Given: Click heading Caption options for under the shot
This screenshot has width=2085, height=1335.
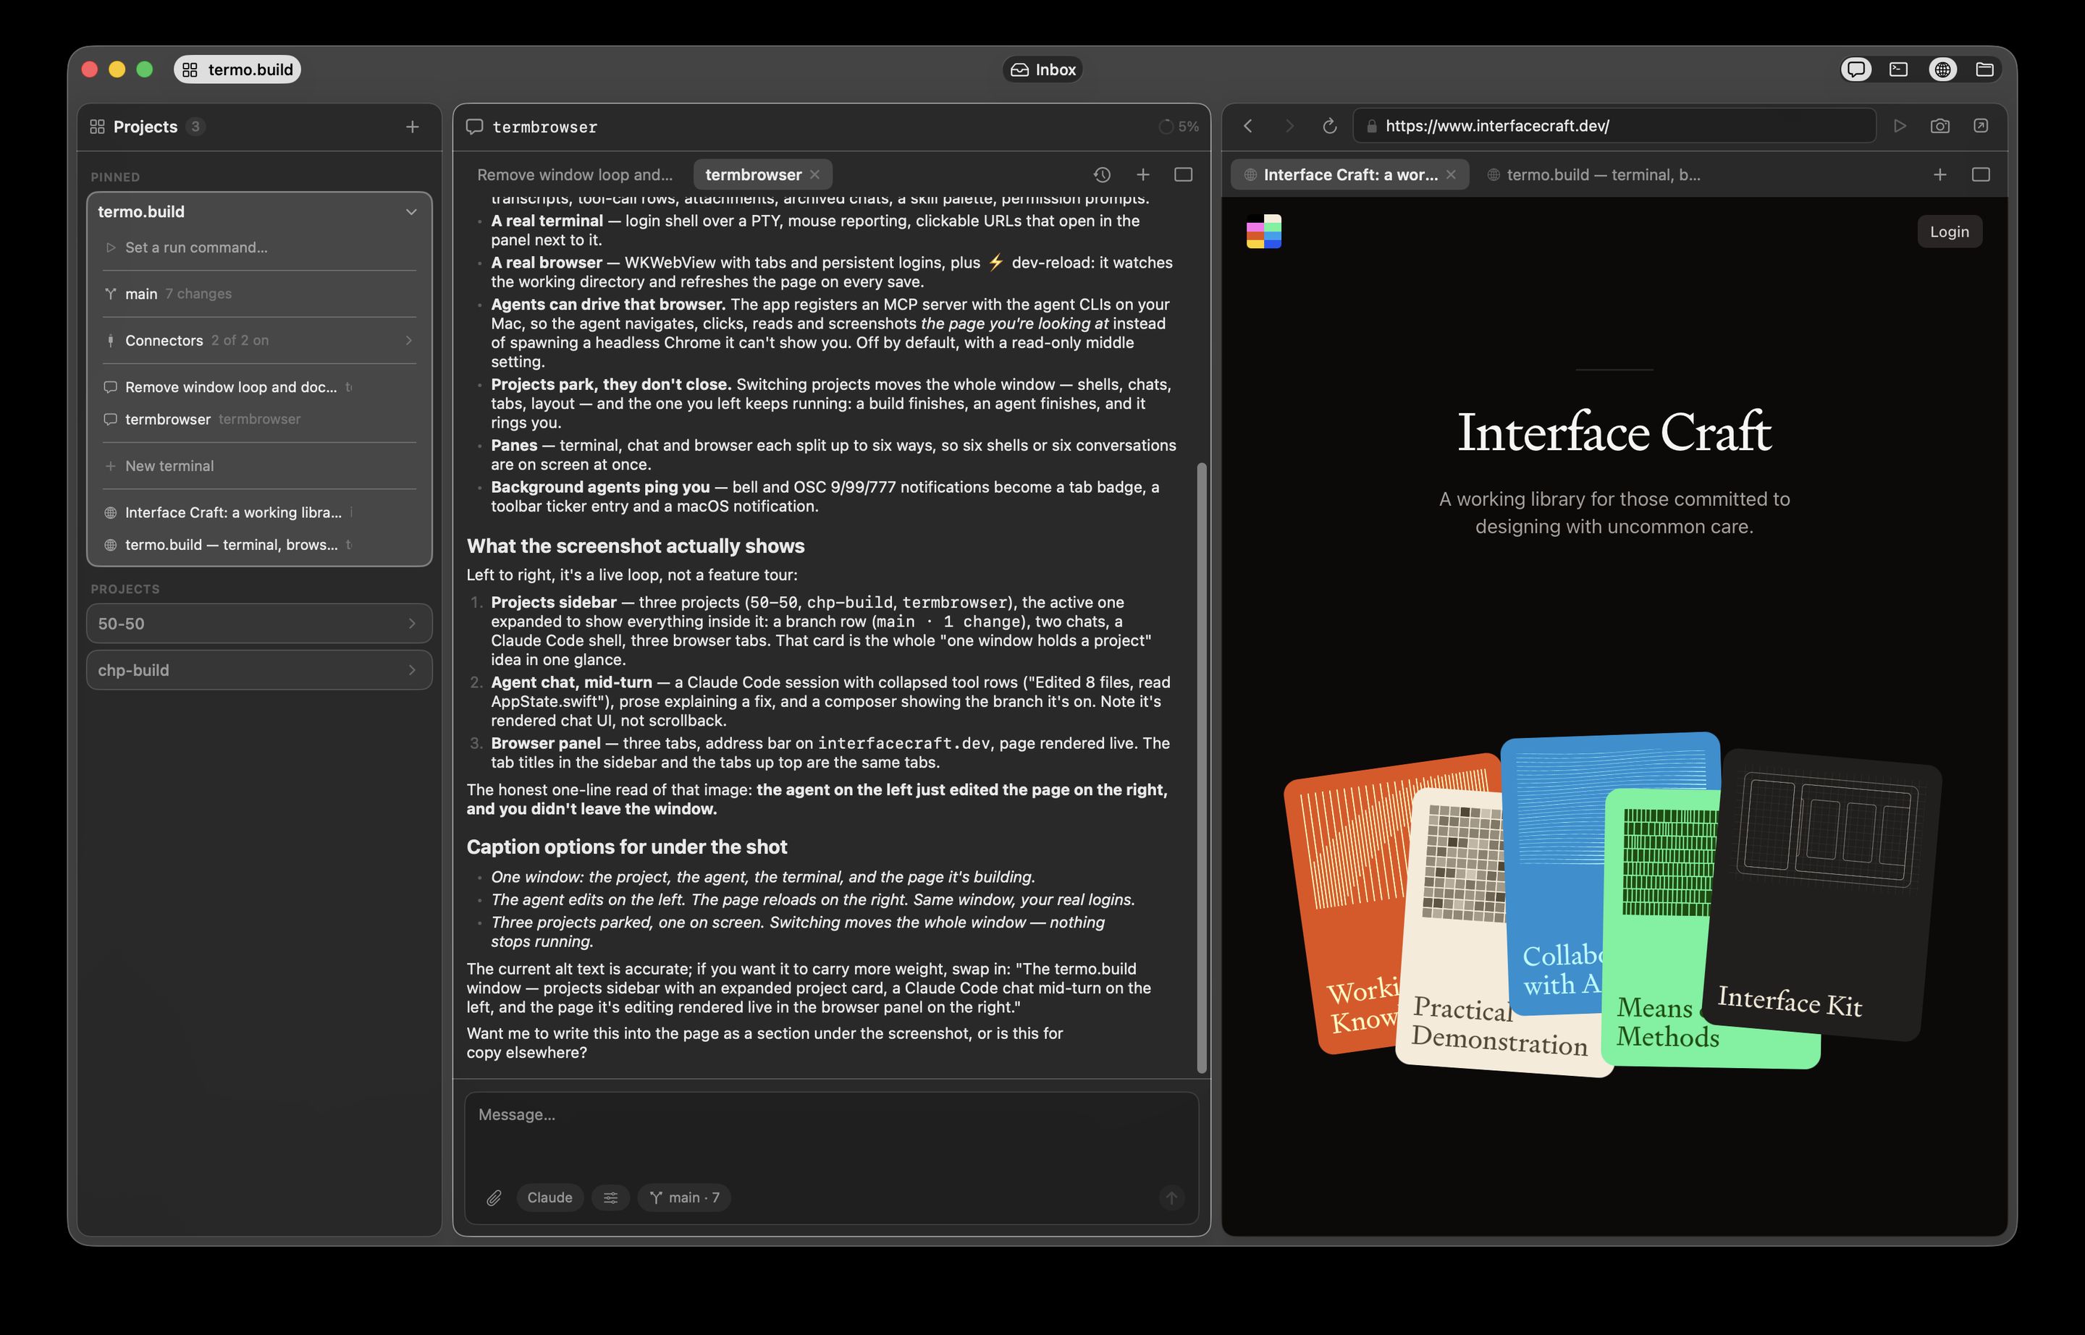Looking at the screenshot, I should coord(627,847).
